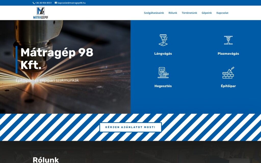Image resolution: width=261 pixels, height=163 pixels.
Task: Select the Építőipar brick wall icon
Action: pos(228,73)
